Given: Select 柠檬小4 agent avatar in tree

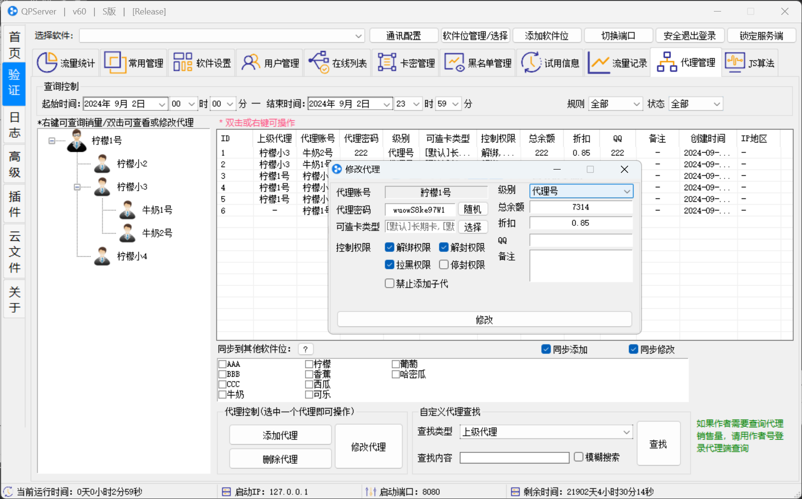Looking at the screenshot, I should (x=102, y=256).
